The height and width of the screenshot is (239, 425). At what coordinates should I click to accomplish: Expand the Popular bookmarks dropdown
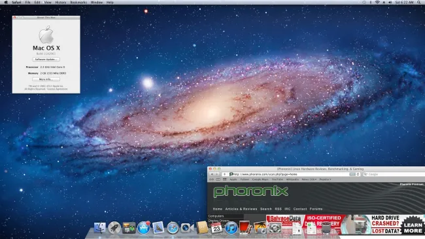click(325, 179)
